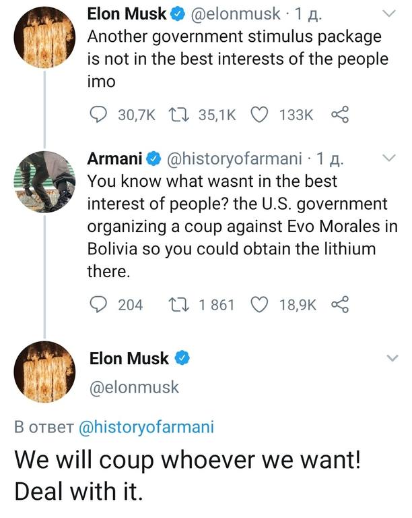Reply to Armani's tweet about Bolivia
The height and width of the screenshot is (518, 412).
pos(98,305)
